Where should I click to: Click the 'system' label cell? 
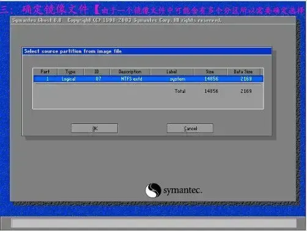[x=177, y=79]
